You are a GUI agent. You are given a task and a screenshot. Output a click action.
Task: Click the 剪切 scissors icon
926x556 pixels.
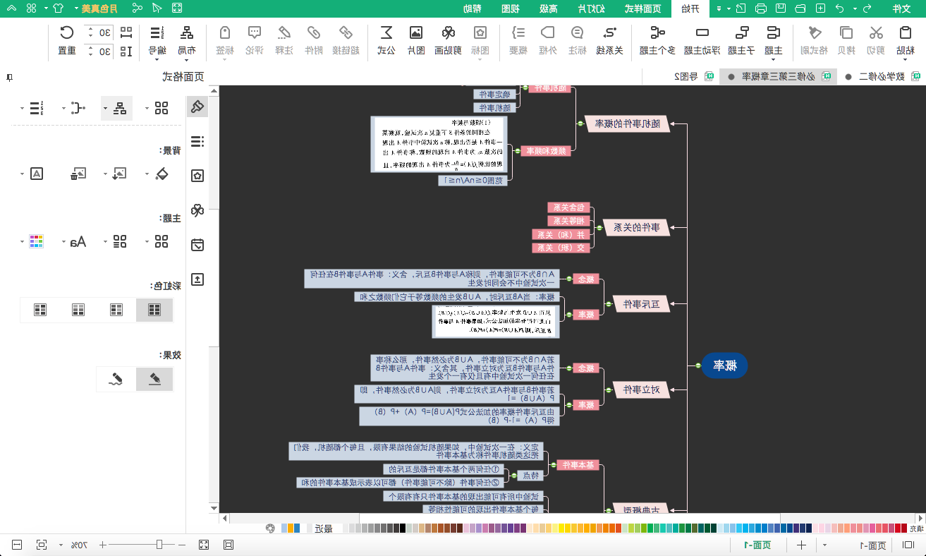pos(875,33)
